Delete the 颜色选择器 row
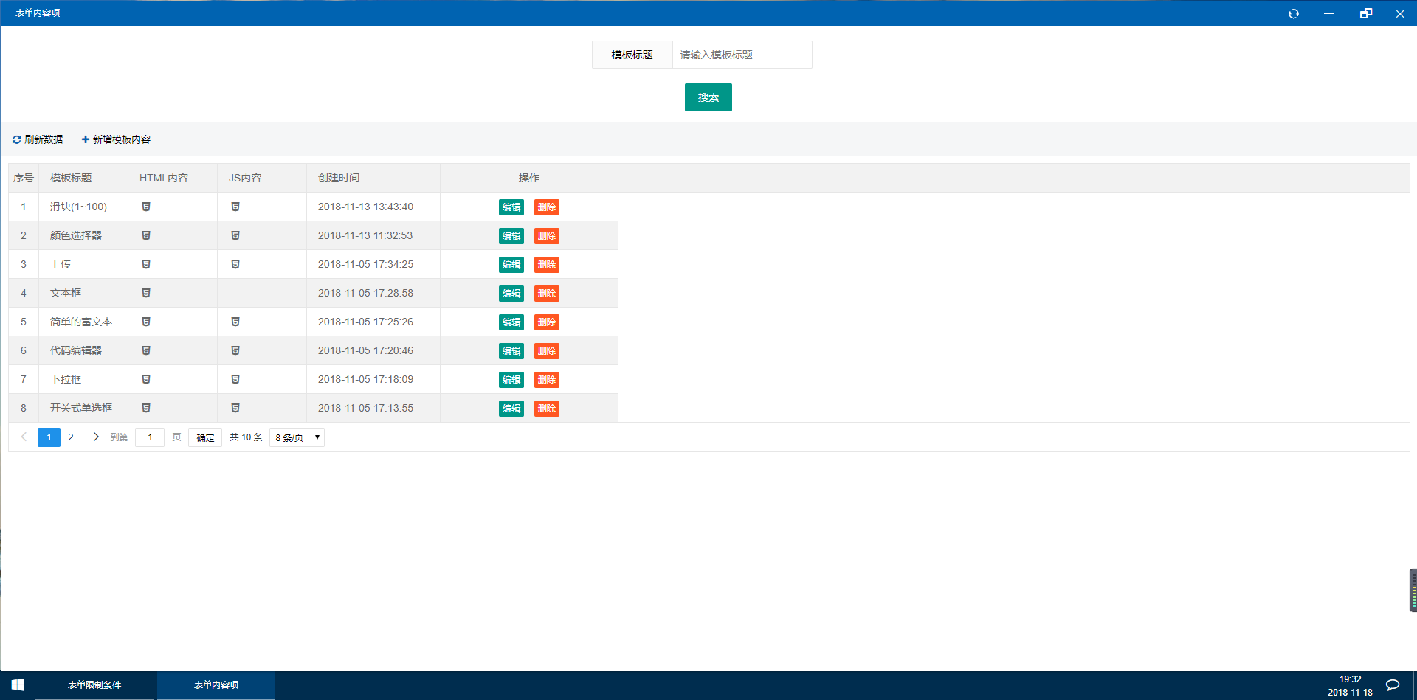Viewport: 1417px width, 700px height. [547, 236]
